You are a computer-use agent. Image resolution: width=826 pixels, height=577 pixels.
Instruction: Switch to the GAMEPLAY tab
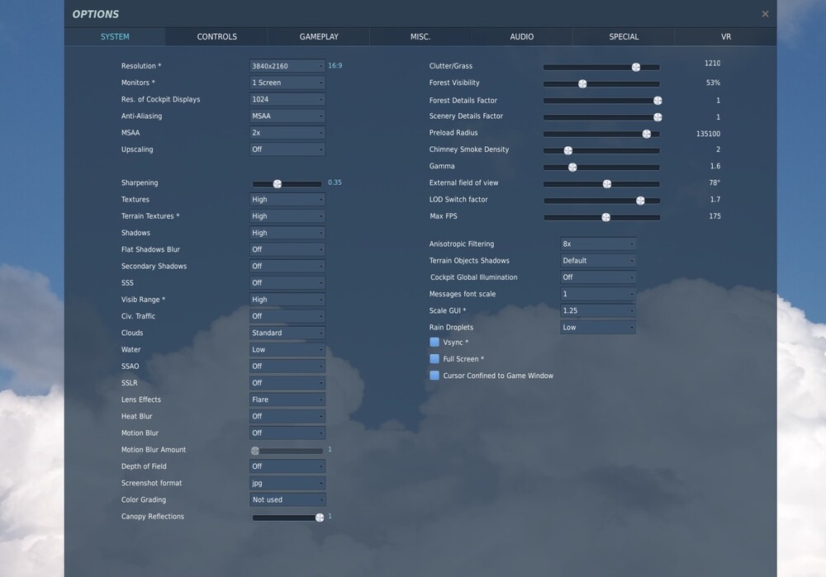(x=319, y=37)
